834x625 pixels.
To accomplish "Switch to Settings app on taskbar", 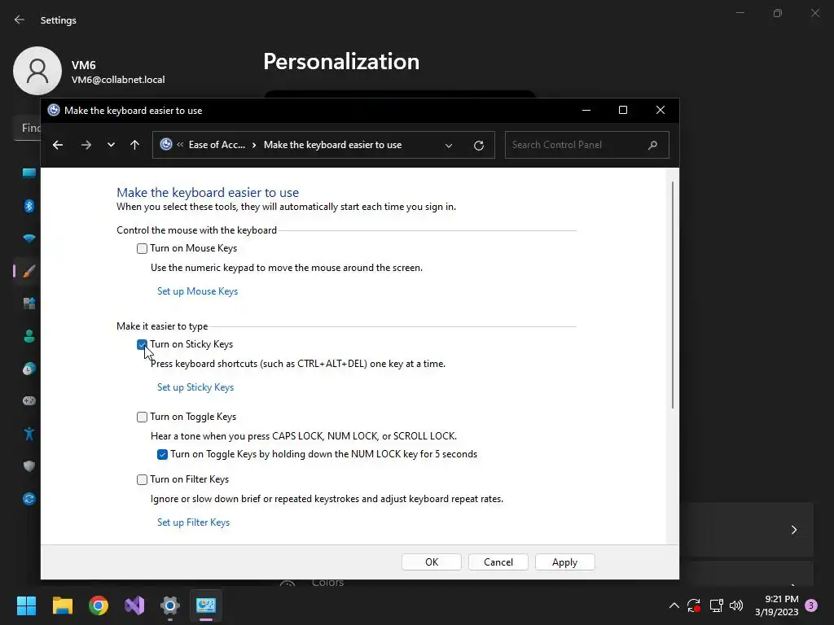I will [x=170, y=605].
